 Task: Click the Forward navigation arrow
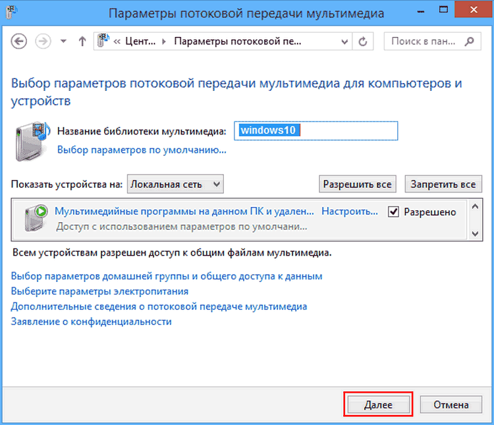[x=43, y=41]
